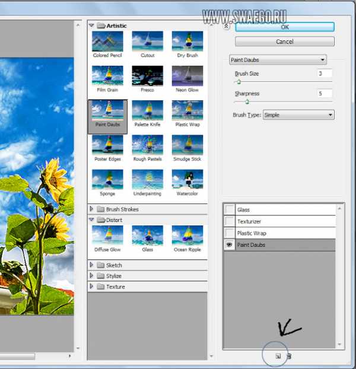Image resolution: width=356 pixels, height=369 pixels.
Task: Pick the Paint Daubs filter thumbnail
Action: [107, 117]
